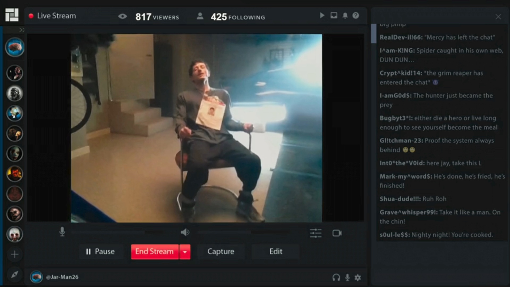Open the help question mark icon
The width and height of the screenshot is (510, 287).
[356, 16]
